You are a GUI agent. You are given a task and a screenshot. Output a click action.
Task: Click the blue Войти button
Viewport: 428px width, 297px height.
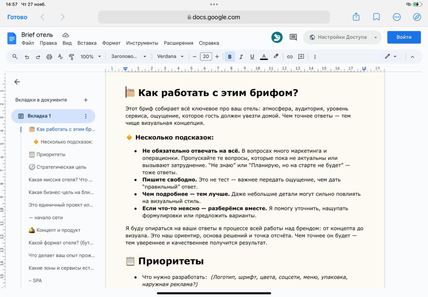click(x=404, y=37)
